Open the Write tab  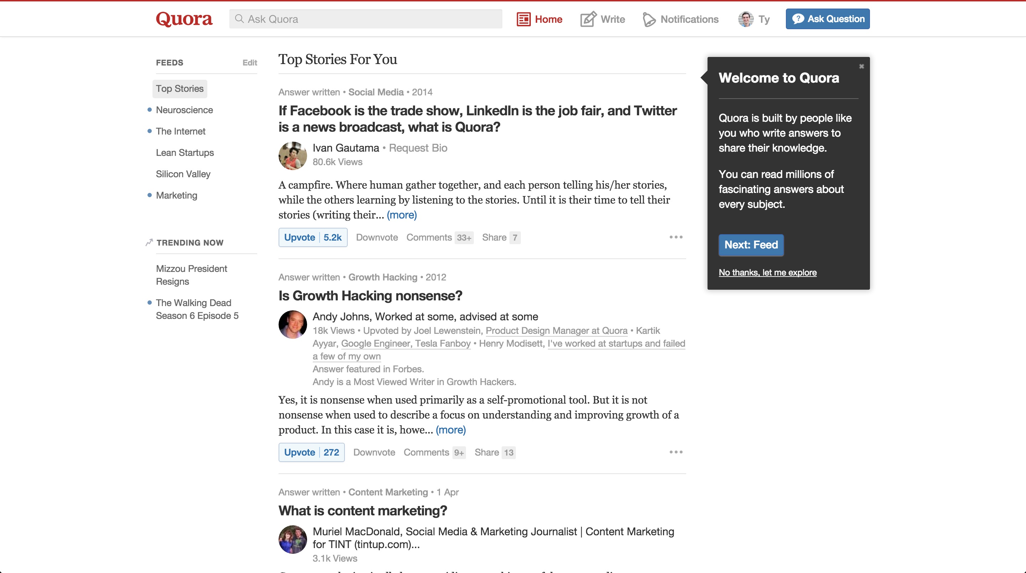coord(603,19)
